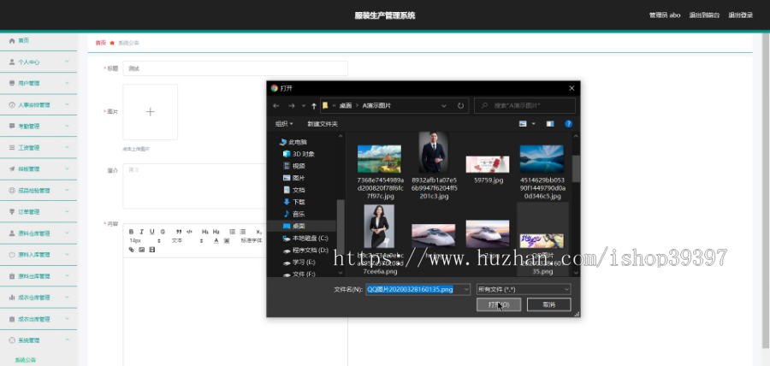Go back in the file dialog
Viewport: 770px width, 366px height.
tap(276, 105)
